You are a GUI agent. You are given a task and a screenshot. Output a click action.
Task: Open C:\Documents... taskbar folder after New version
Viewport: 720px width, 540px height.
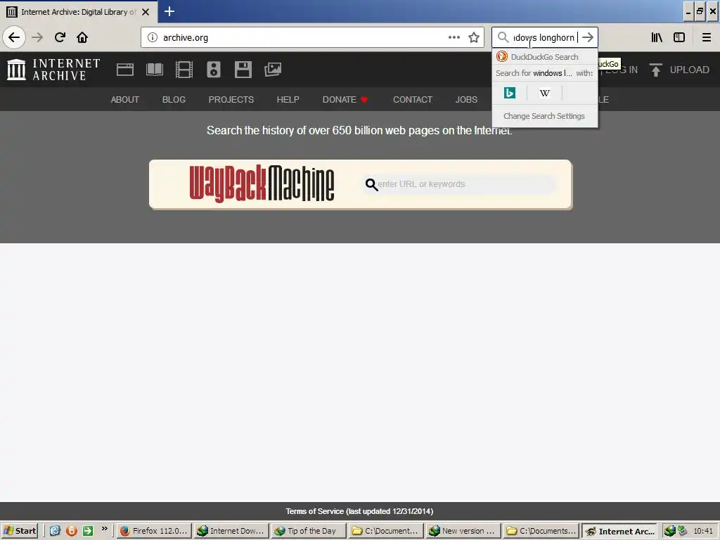click(541, 531)
